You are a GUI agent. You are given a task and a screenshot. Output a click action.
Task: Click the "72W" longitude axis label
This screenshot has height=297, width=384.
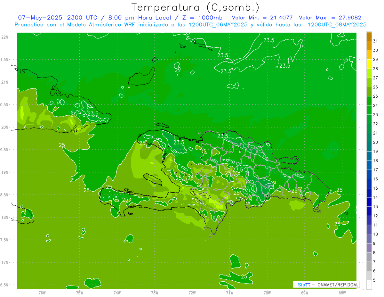coord(192,293)
